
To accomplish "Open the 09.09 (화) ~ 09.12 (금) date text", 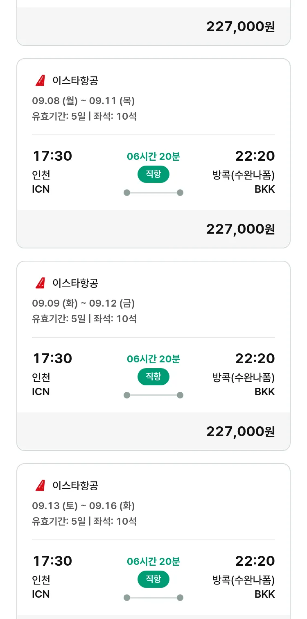I will click(84, 303).
